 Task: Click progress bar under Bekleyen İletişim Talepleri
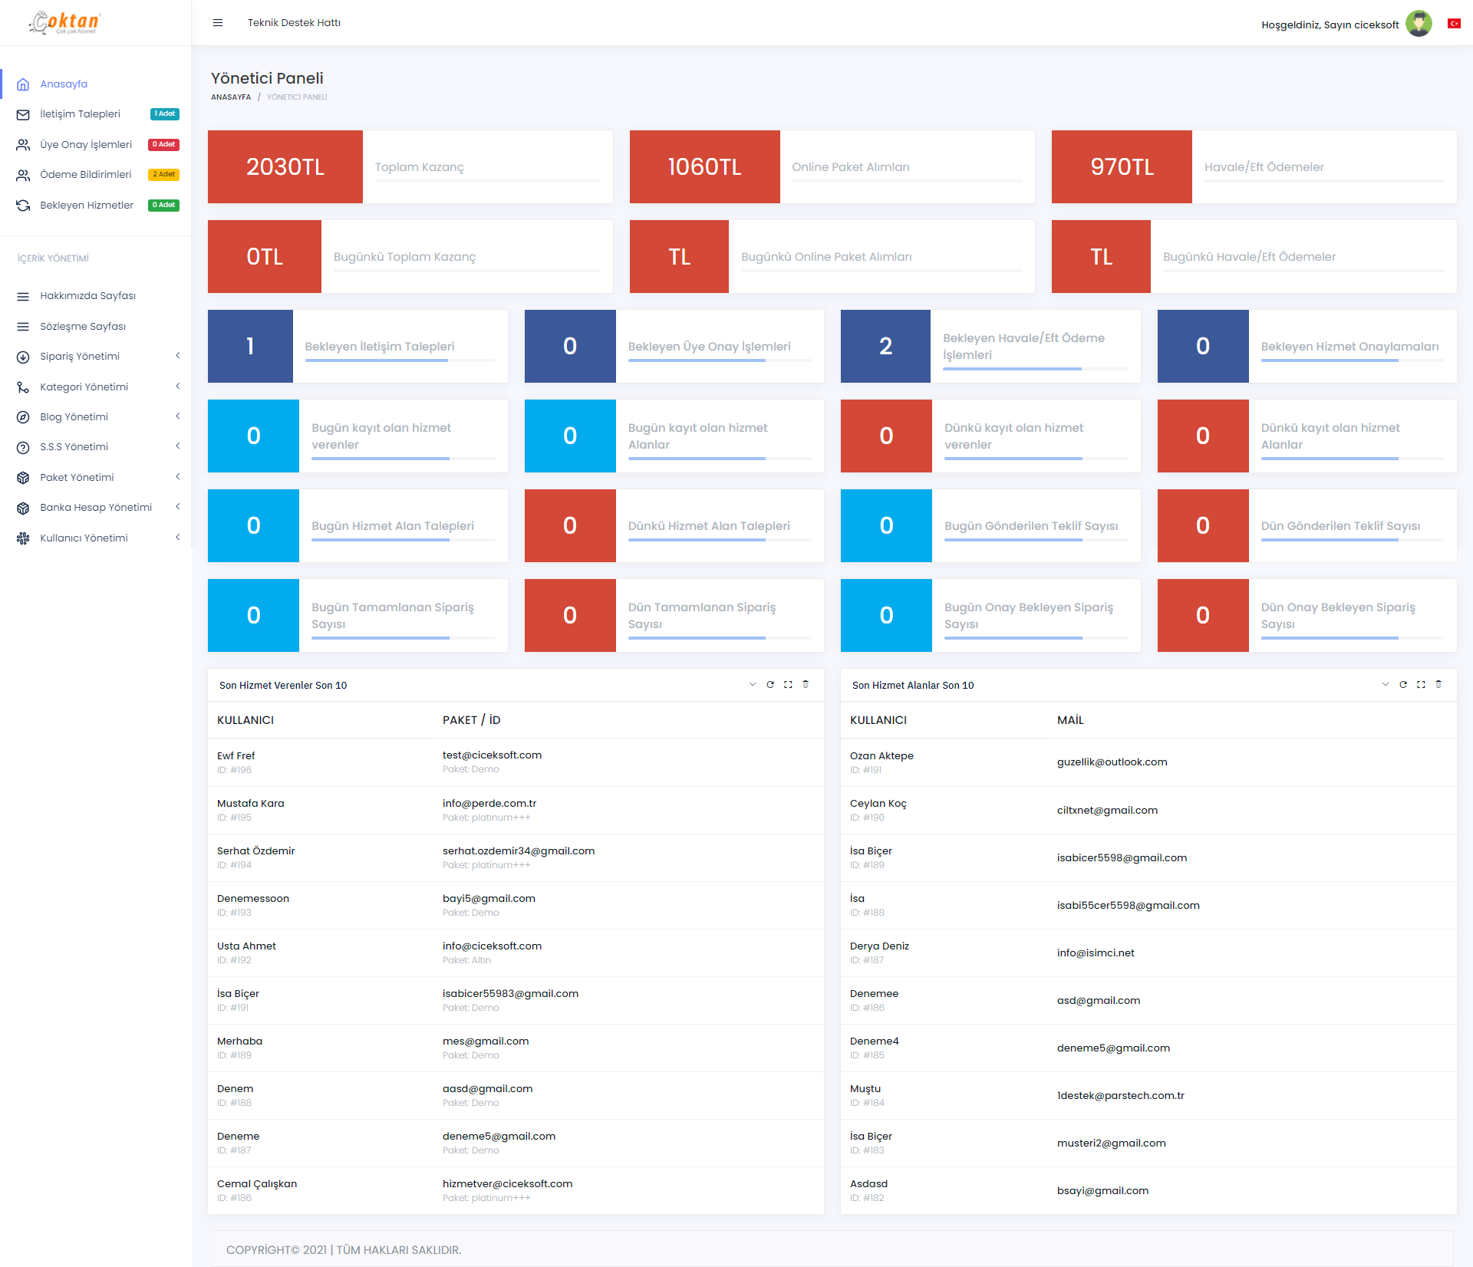click(400, 360)
